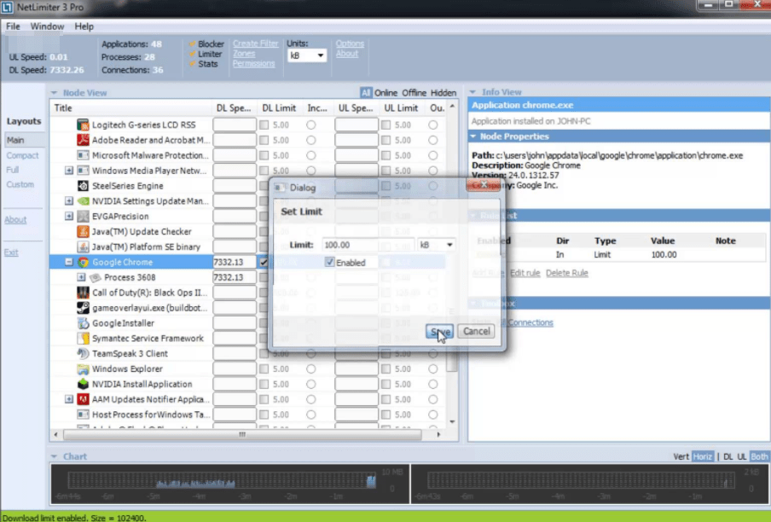Collapse the Node View panel
The width and height of the screenshot is (771, 522).
point(54,93)
